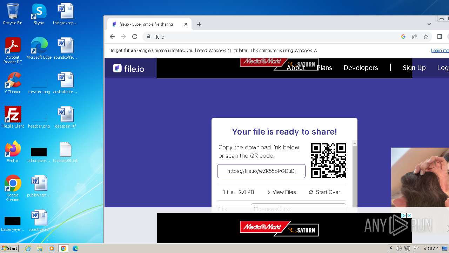View site information lock icon
Screen dimensions: 449x253
pos(149,37)
